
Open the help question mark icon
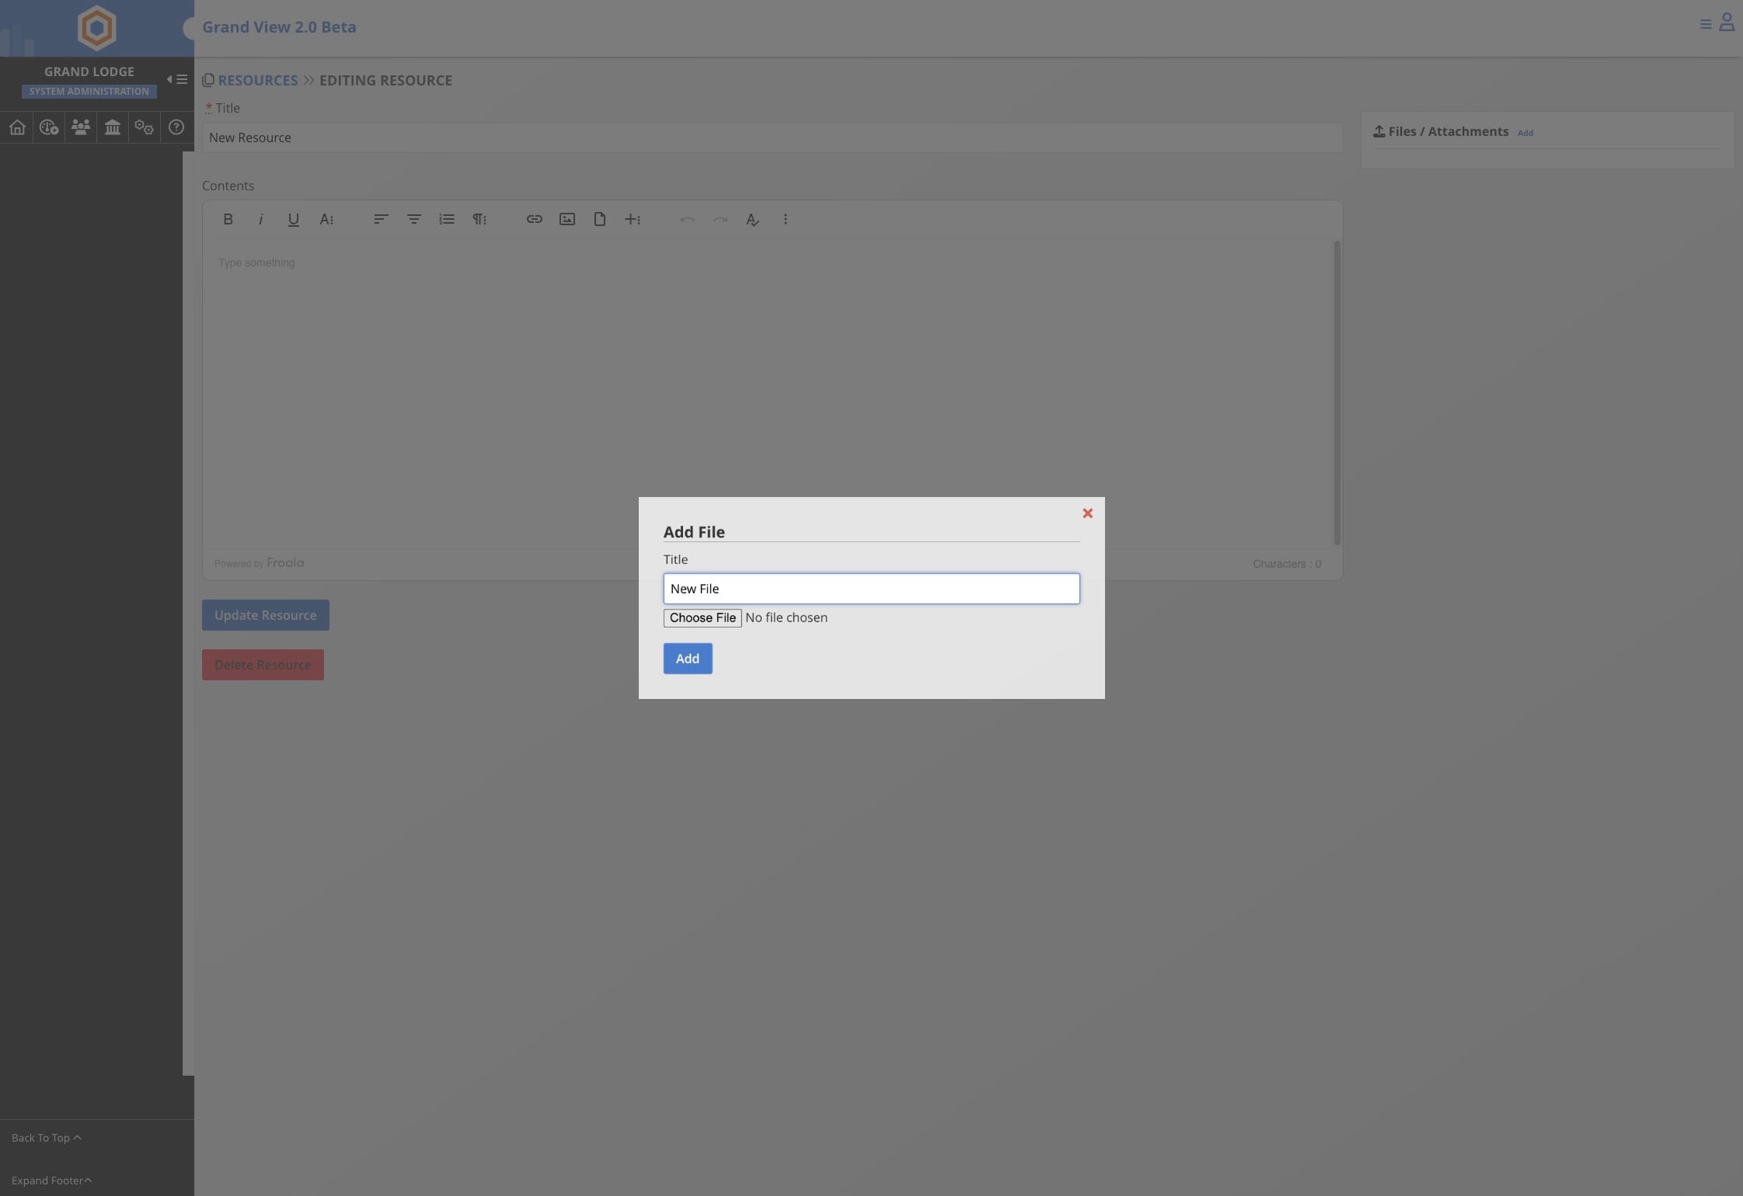176,127
